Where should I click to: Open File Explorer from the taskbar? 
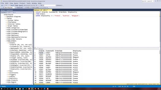coord(17,89)
